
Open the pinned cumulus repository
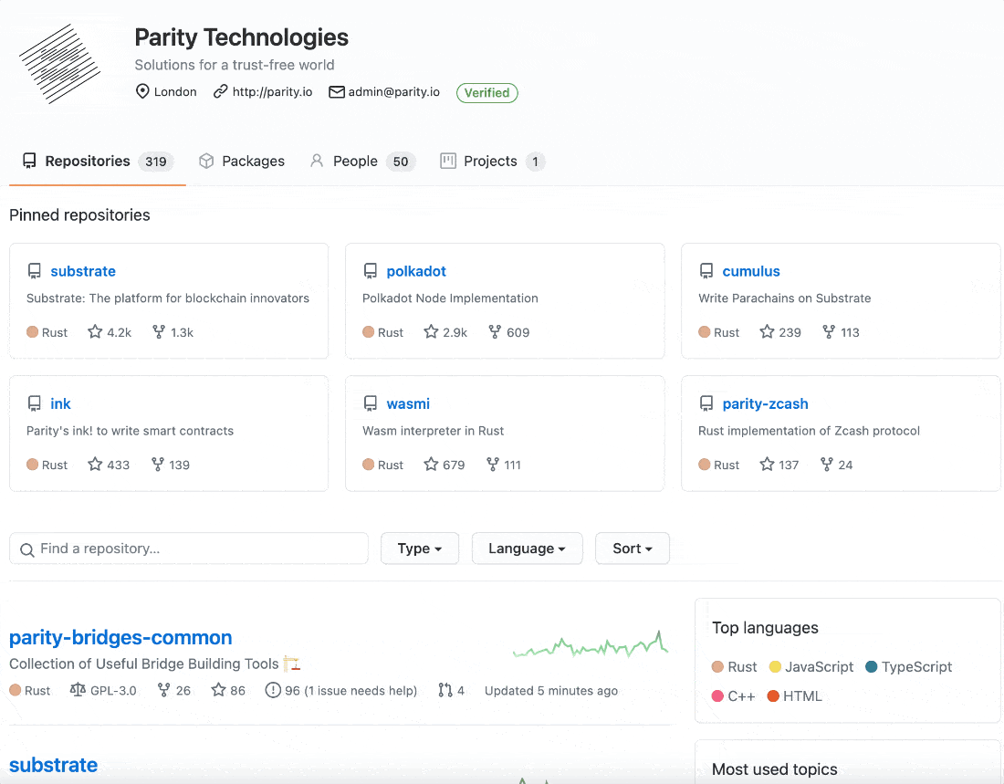(751, 271)
